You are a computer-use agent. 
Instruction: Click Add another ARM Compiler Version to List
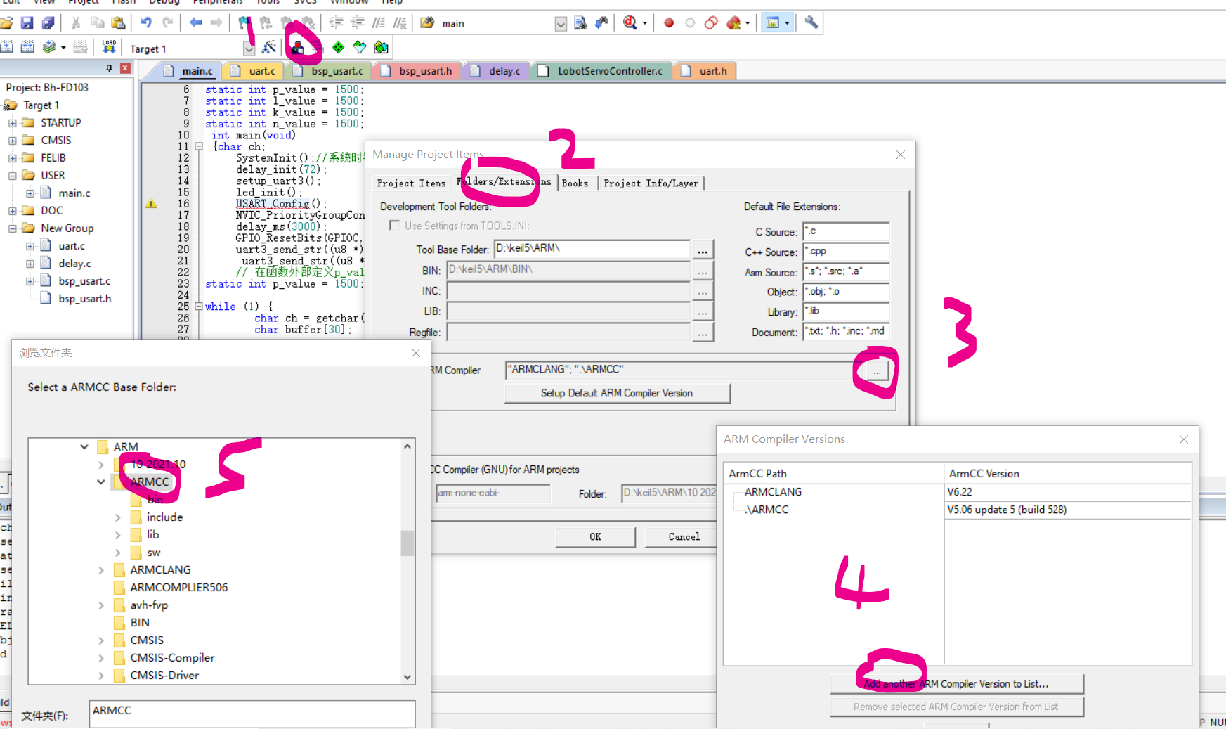tap(956, 683)
